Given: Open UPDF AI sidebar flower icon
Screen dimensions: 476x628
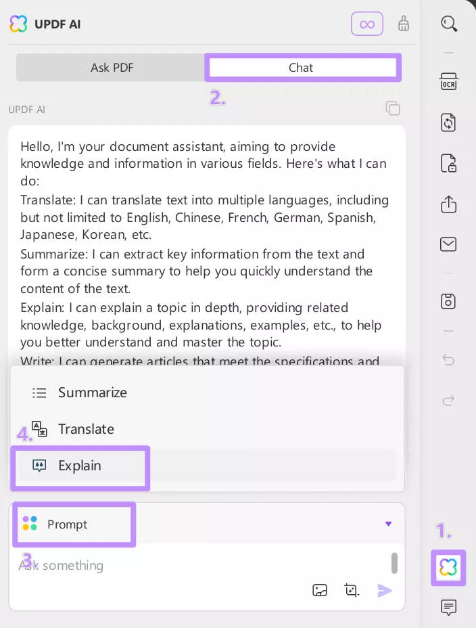Looking at the screenshot, I should tap(448, 568).
